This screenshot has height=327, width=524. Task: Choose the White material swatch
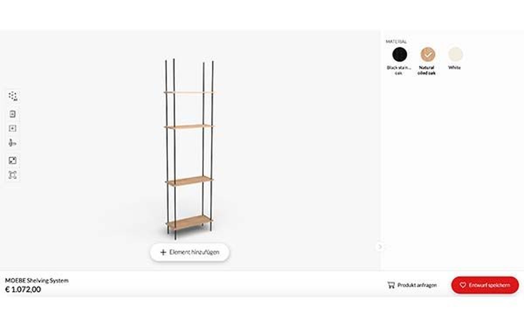pos(455,54)
